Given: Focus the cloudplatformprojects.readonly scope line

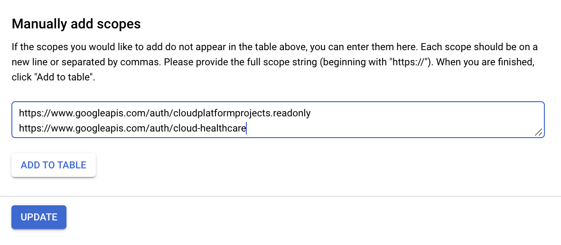Looking at the screenshot, I should [x=165, y=114].
